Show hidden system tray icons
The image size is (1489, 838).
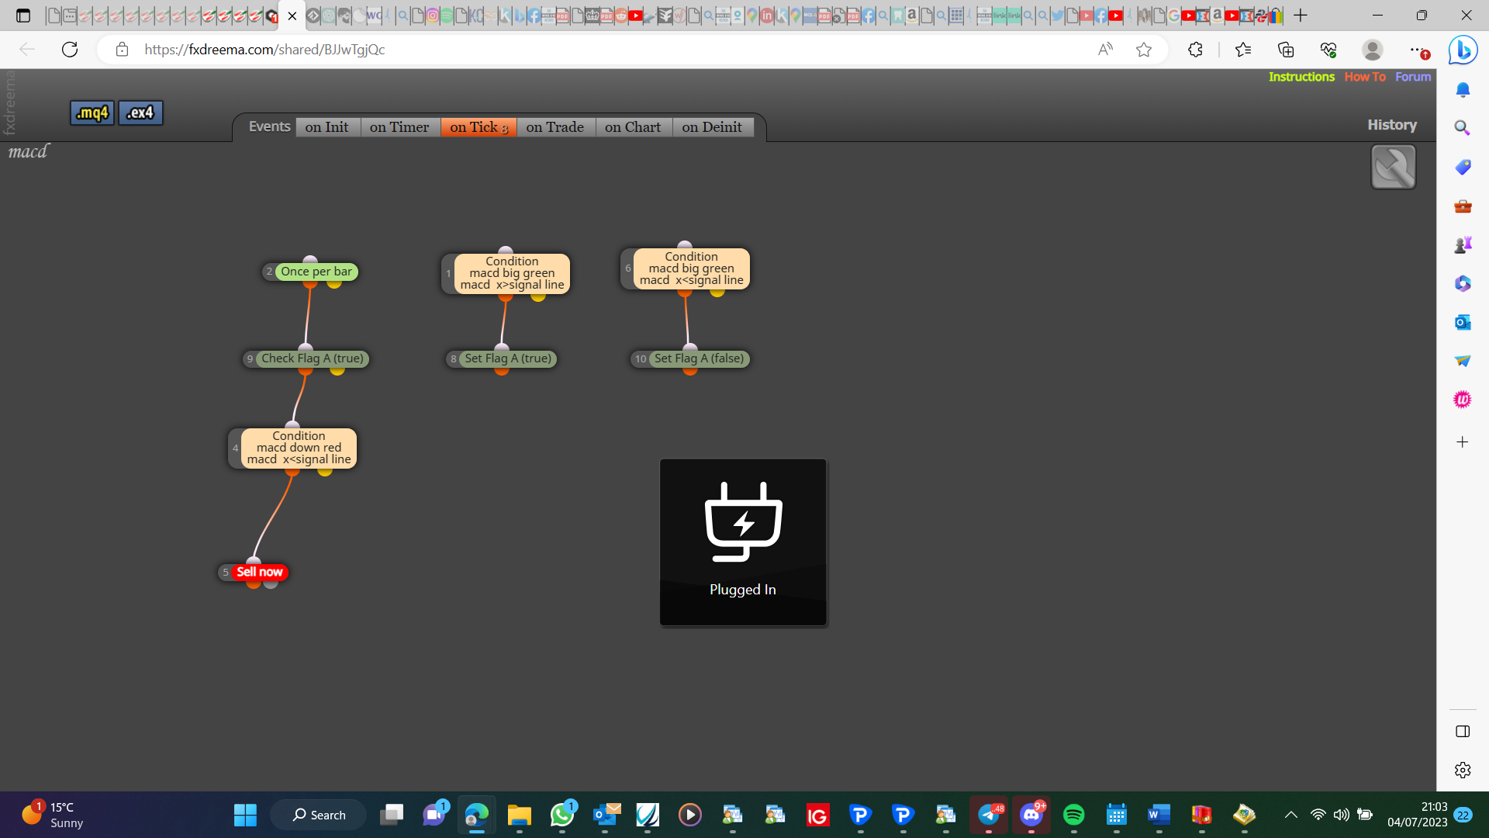[x=1290, y=815]
